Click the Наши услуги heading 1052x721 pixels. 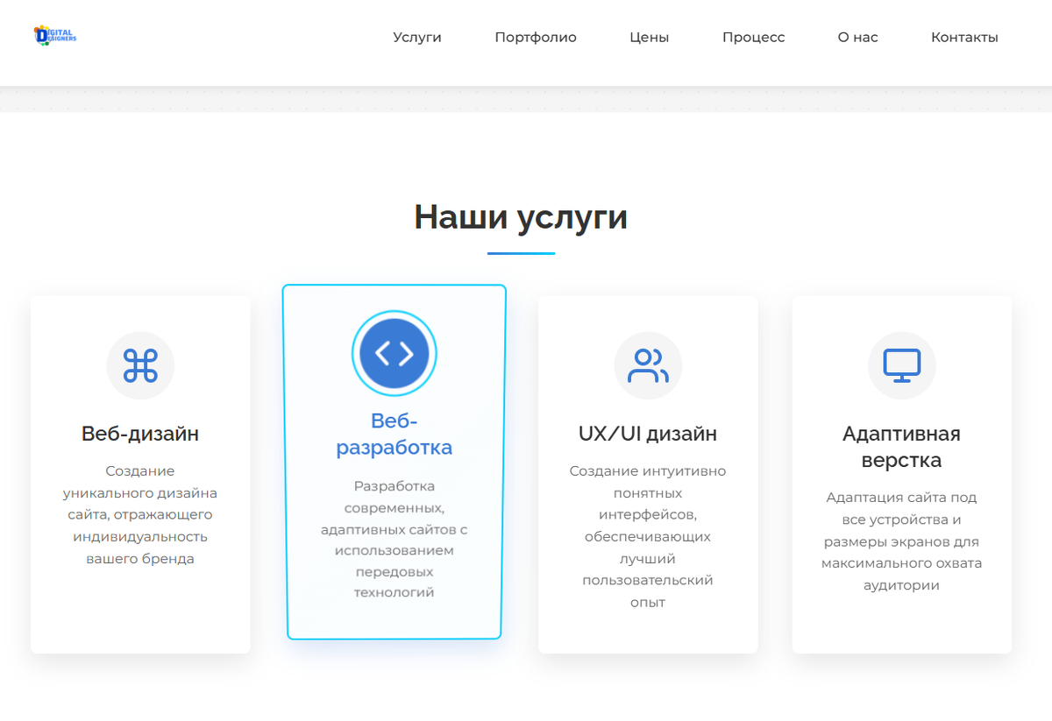521,216
